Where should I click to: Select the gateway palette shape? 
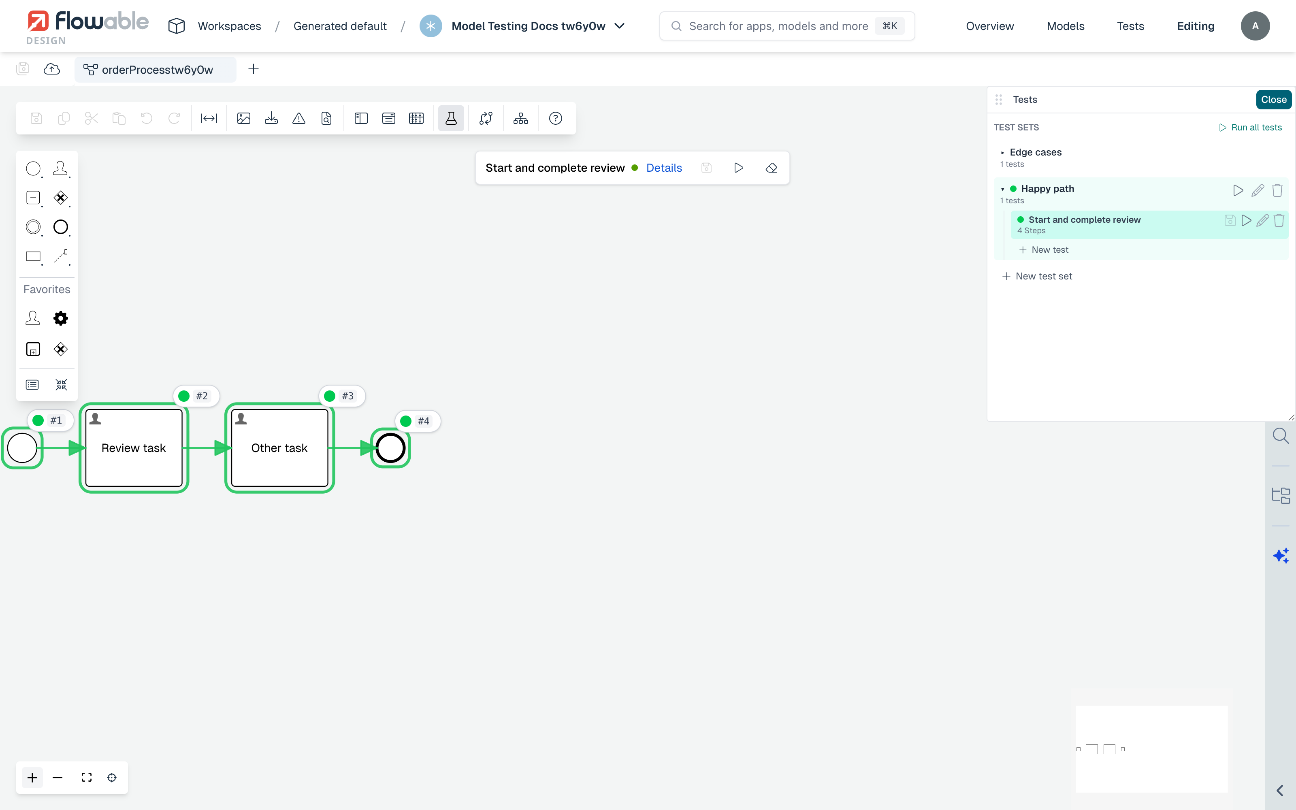coord(60,198)
